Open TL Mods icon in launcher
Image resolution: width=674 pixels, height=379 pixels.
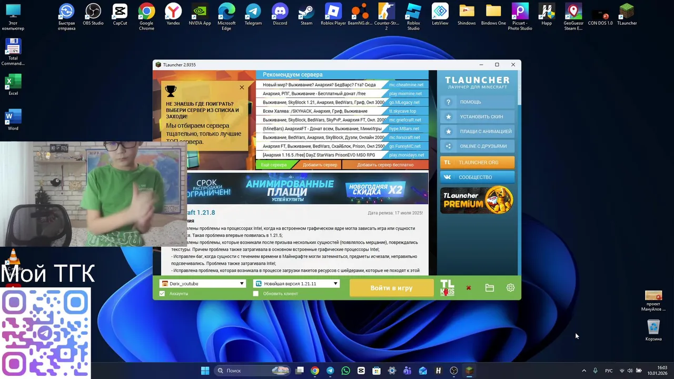click(x=447, y=287)
